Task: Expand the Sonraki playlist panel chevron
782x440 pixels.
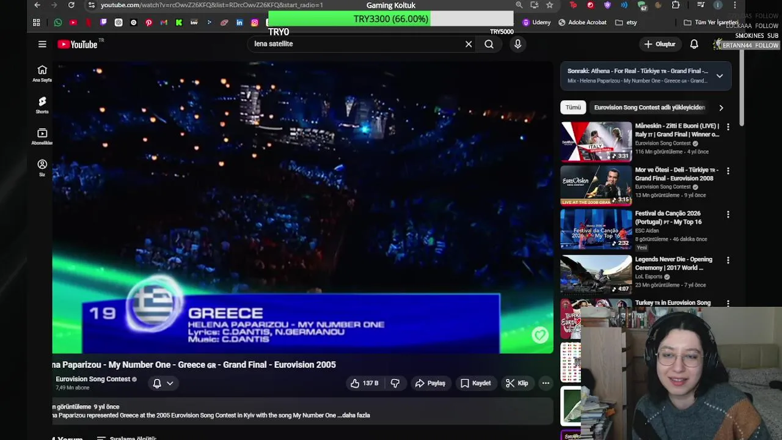Action: click(x=720, y=76)
